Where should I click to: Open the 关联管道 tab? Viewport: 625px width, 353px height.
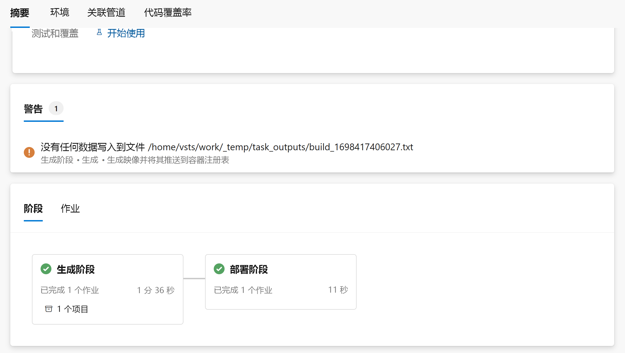(106, 13)
